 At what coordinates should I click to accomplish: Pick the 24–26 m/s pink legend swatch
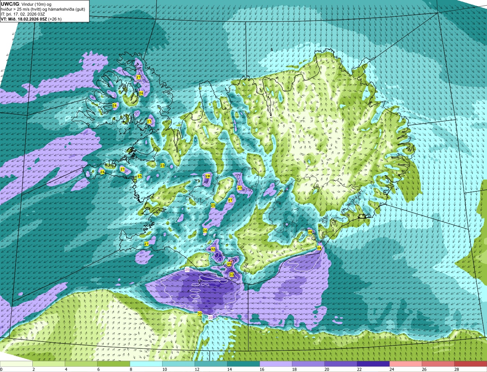[406, 364]
